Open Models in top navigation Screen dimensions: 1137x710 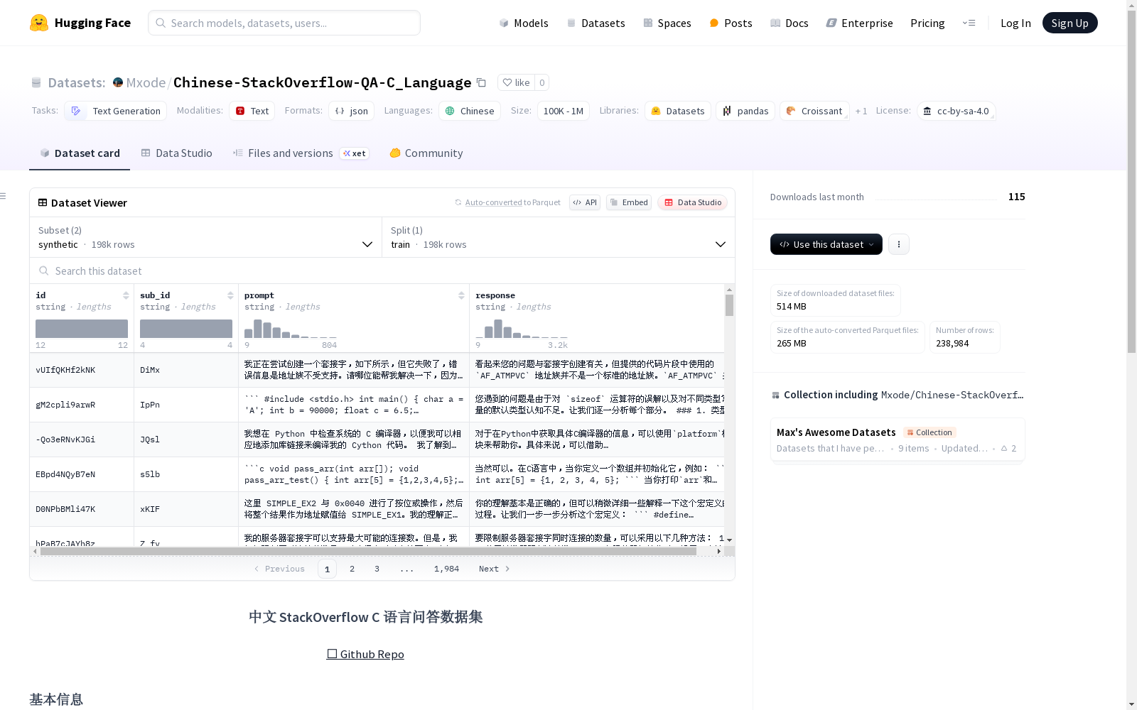point(524,23)
